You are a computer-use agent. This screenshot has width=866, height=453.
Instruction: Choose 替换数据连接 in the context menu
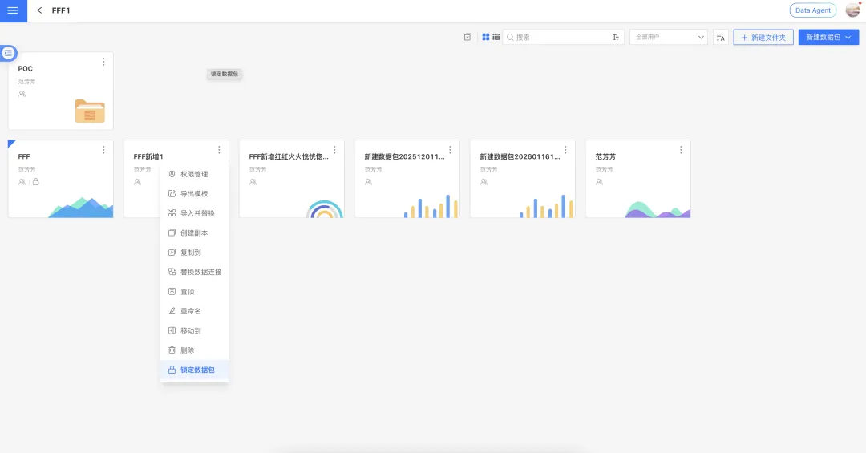194,273
